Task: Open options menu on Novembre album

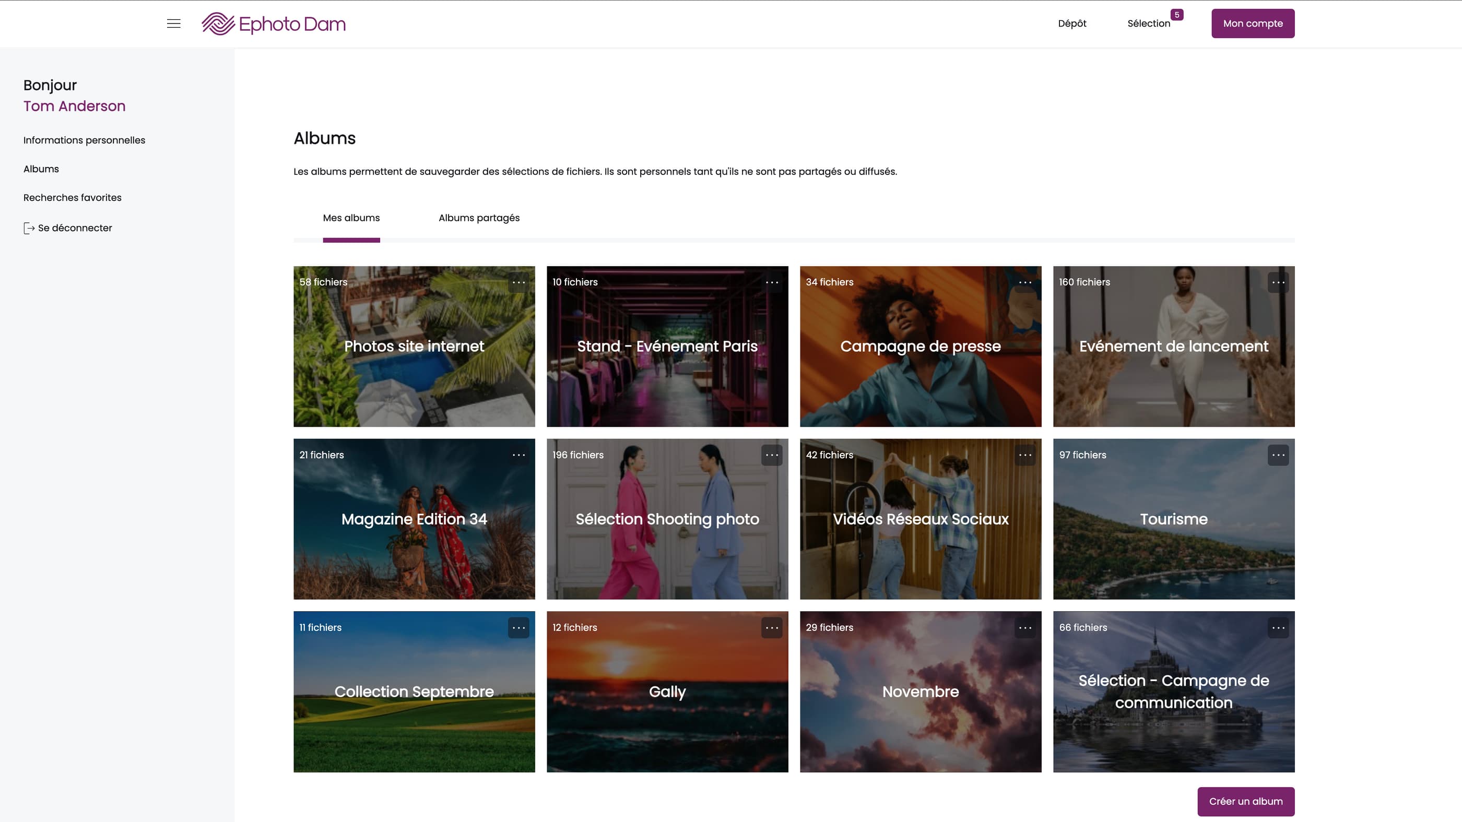Action: pos(1025,627)
